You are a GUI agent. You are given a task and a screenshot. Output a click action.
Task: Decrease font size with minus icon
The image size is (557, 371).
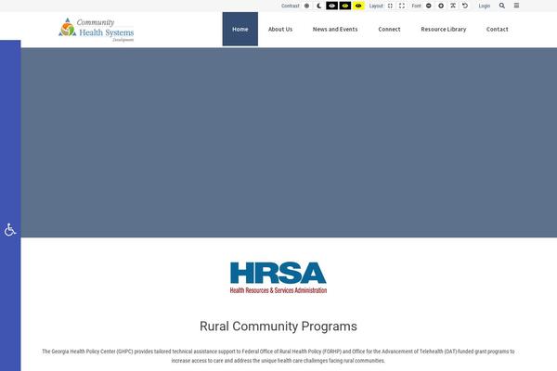429,6
